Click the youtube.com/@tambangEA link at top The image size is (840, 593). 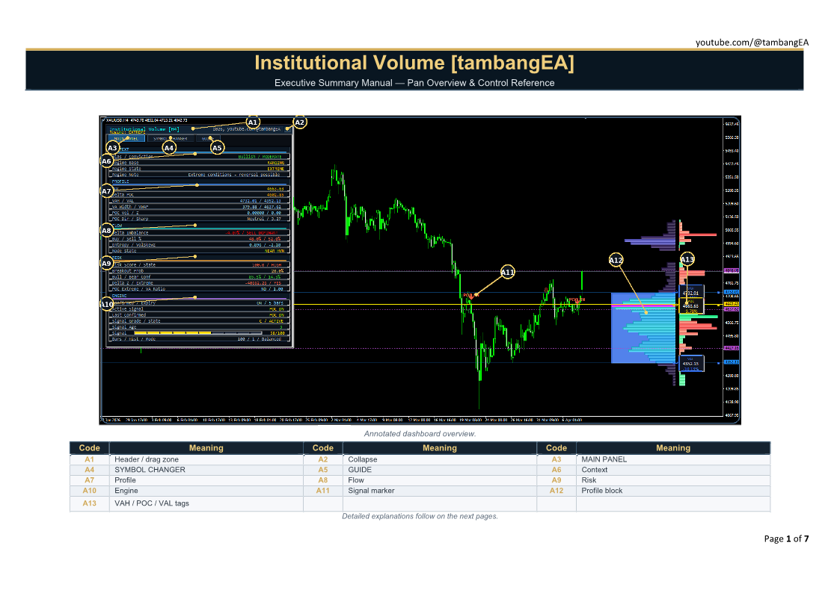(x=752, y=43)
